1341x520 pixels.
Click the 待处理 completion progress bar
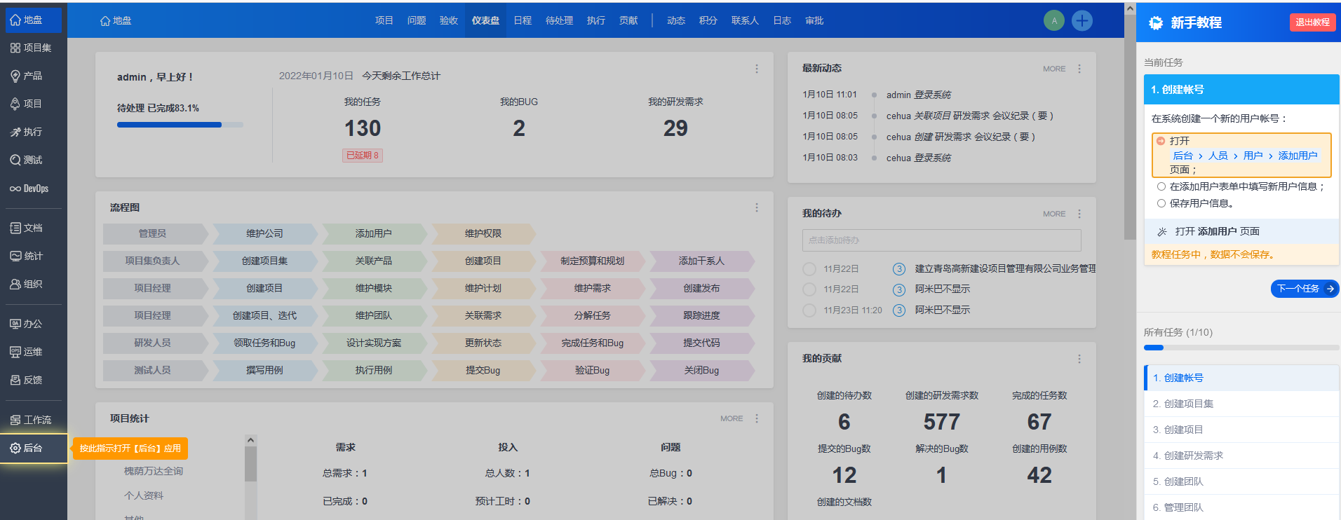180,125
